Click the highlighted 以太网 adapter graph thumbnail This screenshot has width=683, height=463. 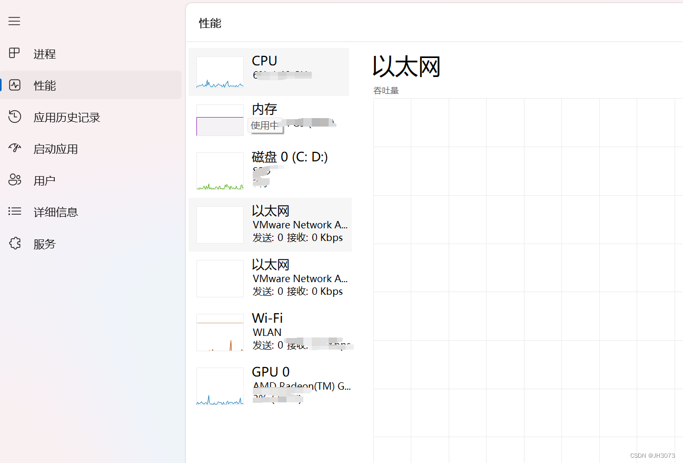(x=220, y=225)
